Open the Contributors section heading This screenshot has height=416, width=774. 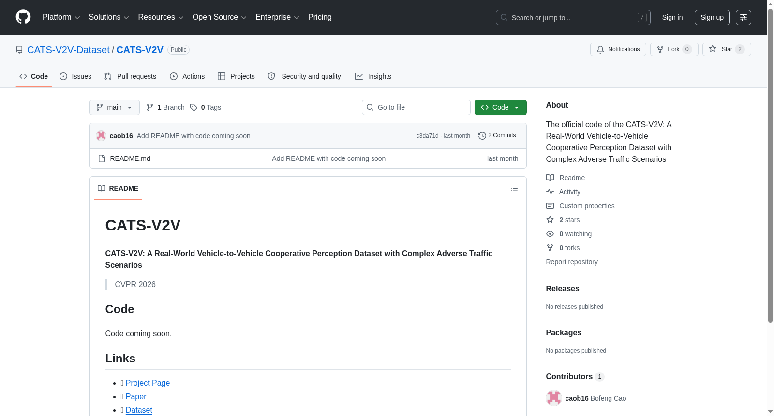click(575, 376)
